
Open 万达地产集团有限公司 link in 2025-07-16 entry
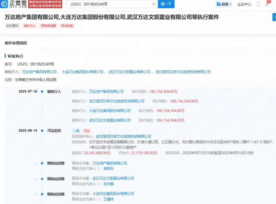pyautogui.click(x=106, y=92)
